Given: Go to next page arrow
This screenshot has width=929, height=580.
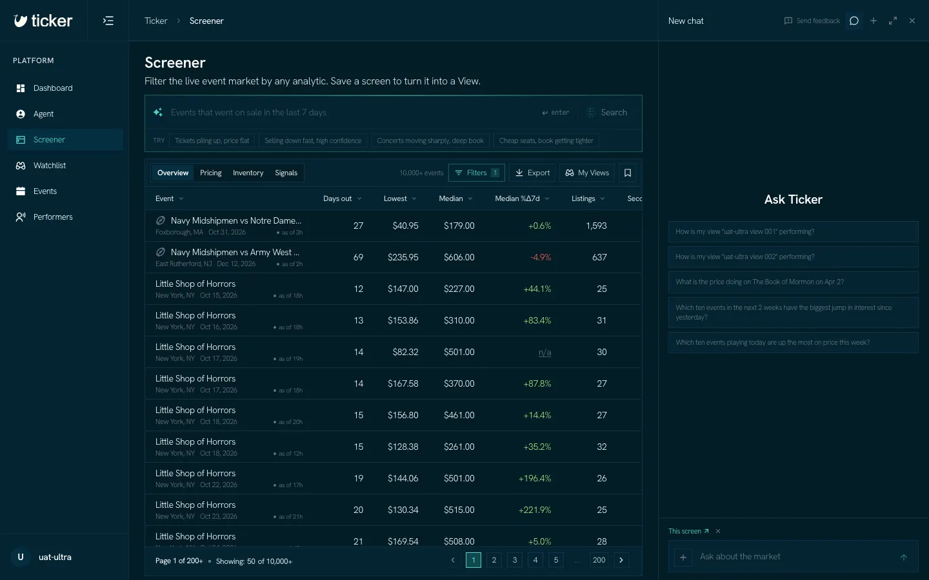Looking at the screenshot, I should (x=621, y=560).
